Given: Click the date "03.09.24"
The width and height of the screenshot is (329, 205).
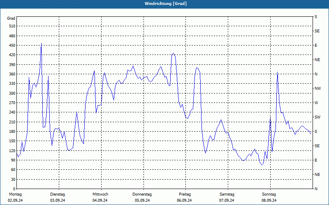Looking at the screenshot, I should tap(58, 200).
